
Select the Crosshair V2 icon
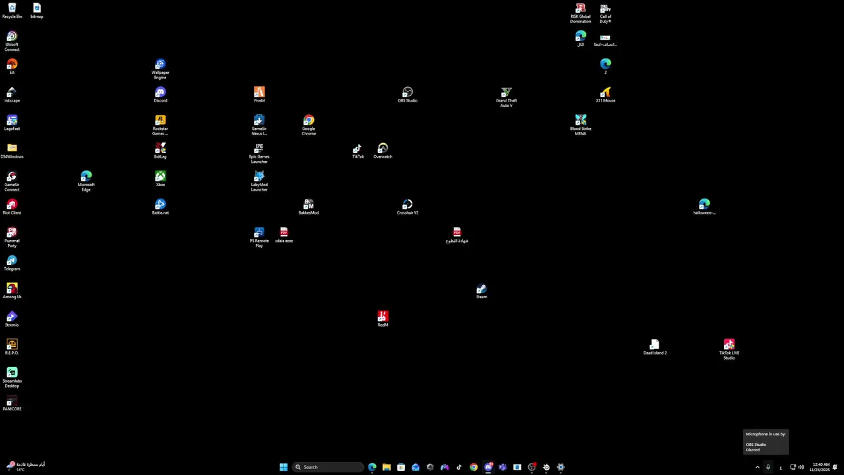click(407, 207)
